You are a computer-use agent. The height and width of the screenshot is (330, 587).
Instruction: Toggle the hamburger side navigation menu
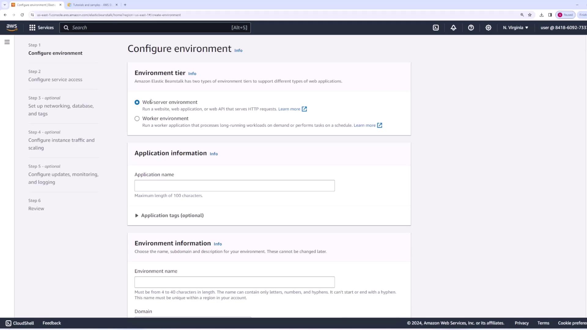click(x=7, y=42)
